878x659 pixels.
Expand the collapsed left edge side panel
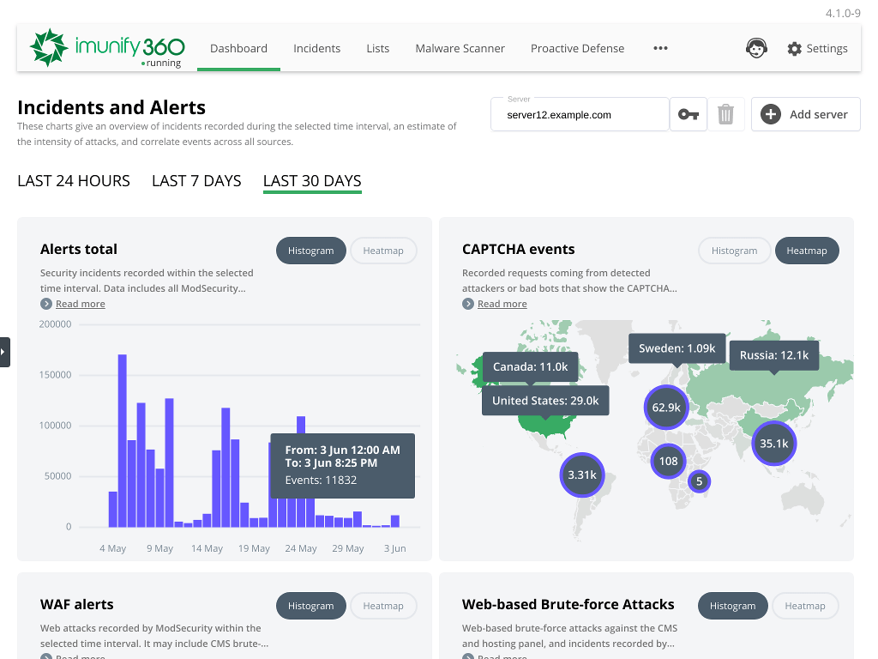point(3,352)
